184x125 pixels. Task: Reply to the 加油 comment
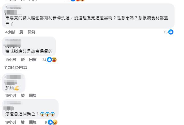pos(33,95)
